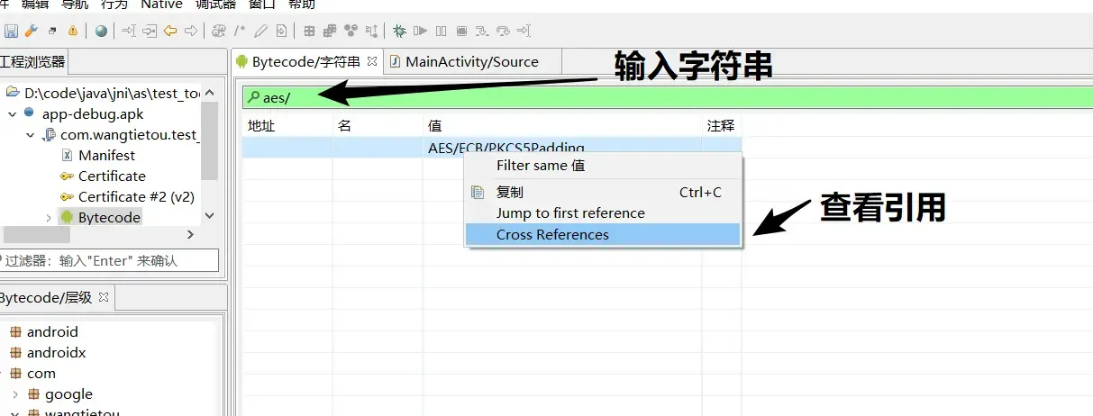
Task: Click the pencil rename icon
Action: 260,31
